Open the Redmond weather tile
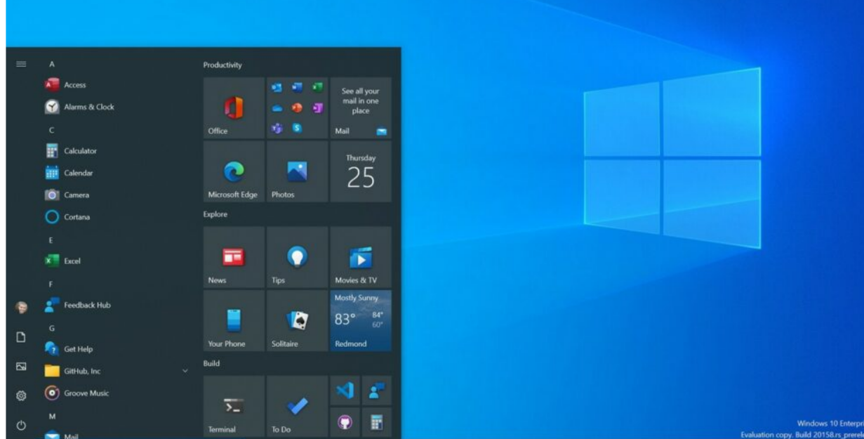The width and height of the screenshot is (864, 439). pyautogui.click(x=361, y=321)
